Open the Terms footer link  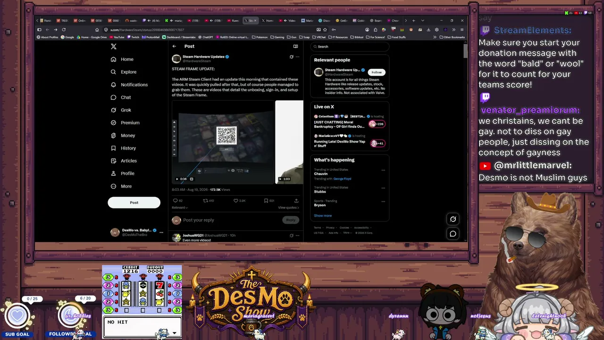[317, 228]
